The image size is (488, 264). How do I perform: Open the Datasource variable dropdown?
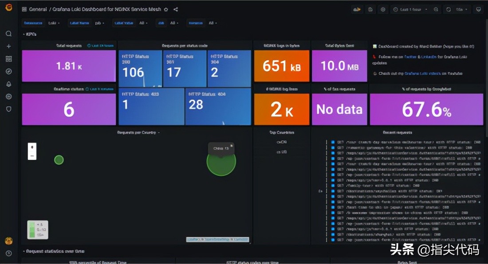54,23
